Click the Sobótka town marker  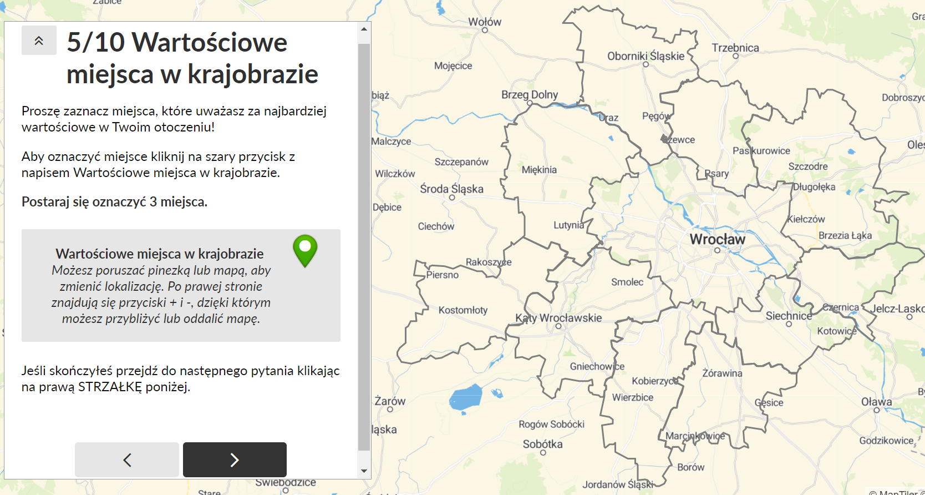point(543,453)
